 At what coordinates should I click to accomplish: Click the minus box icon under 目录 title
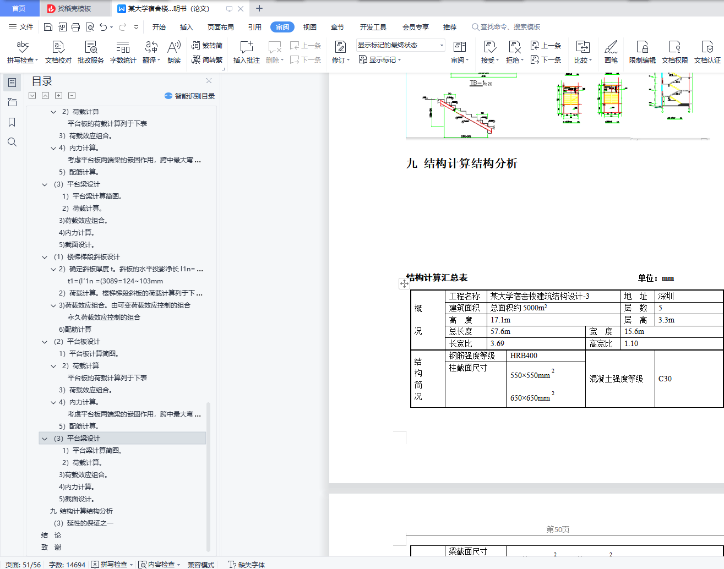(x=72, y=96)
